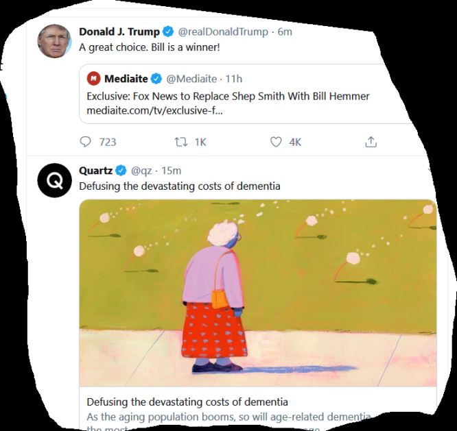Image resolution: width=457 pixels, height=431 pixels.
Task: Click the red Mediaite logo icon
Action: 93,79
